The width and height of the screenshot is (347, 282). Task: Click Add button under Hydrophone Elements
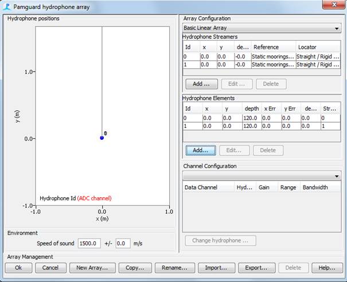pos(201,150)
